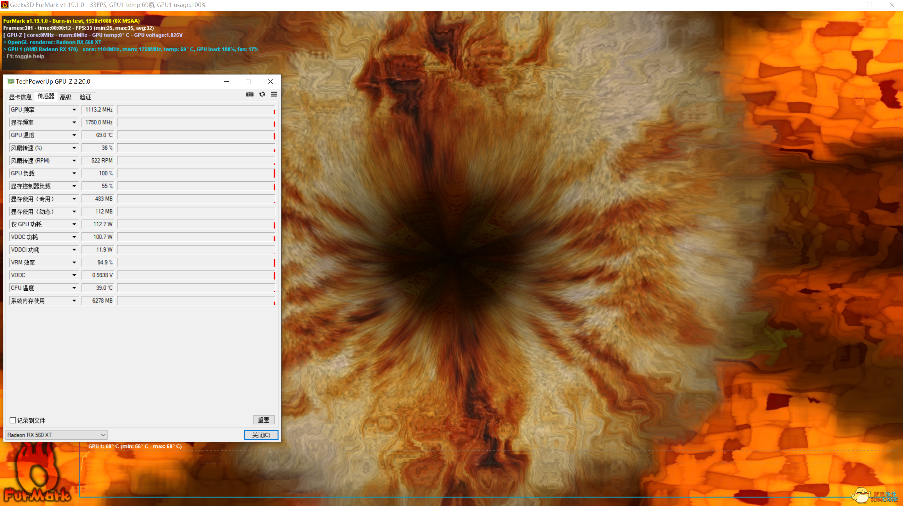This screenshot has height=506, width=903.
Task: Expand the 系统内存使用 dropdown
Action: 74,300
